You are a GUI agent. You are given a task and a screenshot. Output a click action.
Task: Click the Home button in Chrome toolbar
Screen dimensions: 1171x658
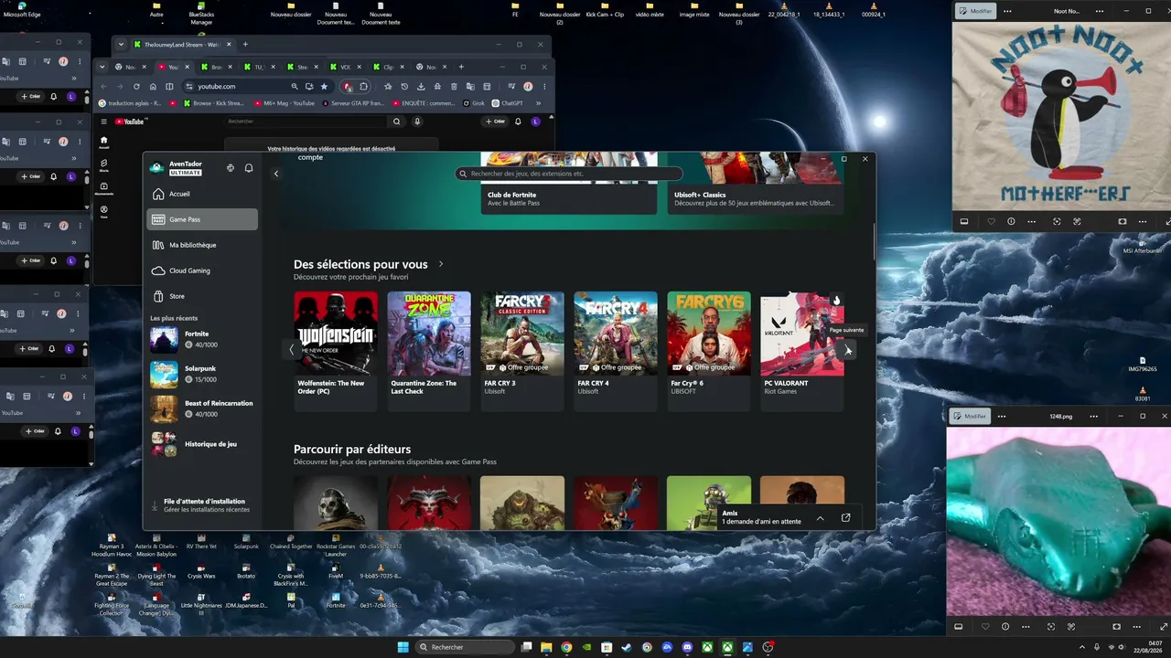click(x=153, y=87)
